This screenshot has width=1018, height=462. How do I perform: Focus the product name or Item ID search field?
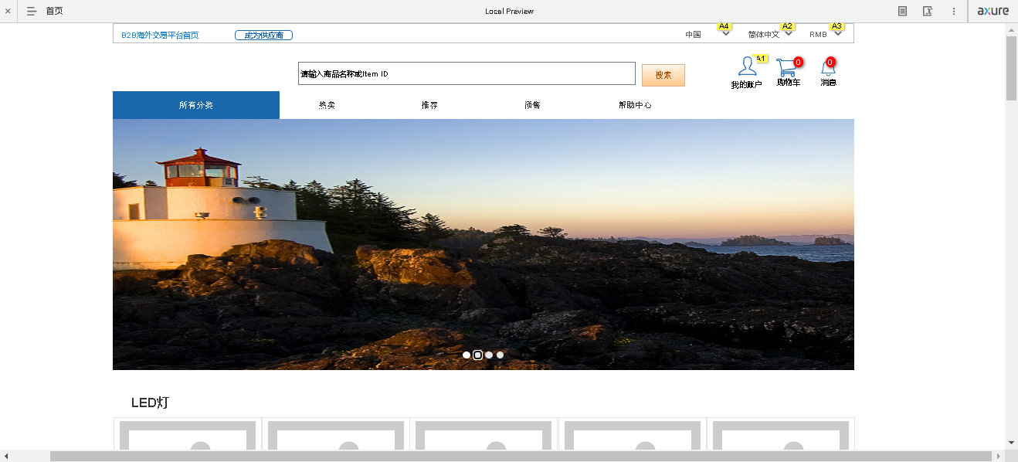(x=467, y=73)
